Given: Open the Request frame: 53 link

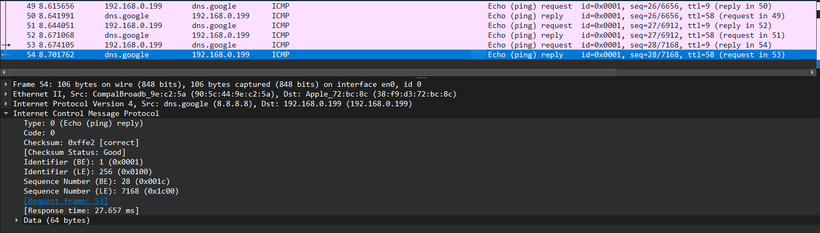Looking at the screenshot, I should (x=65, y=201).
